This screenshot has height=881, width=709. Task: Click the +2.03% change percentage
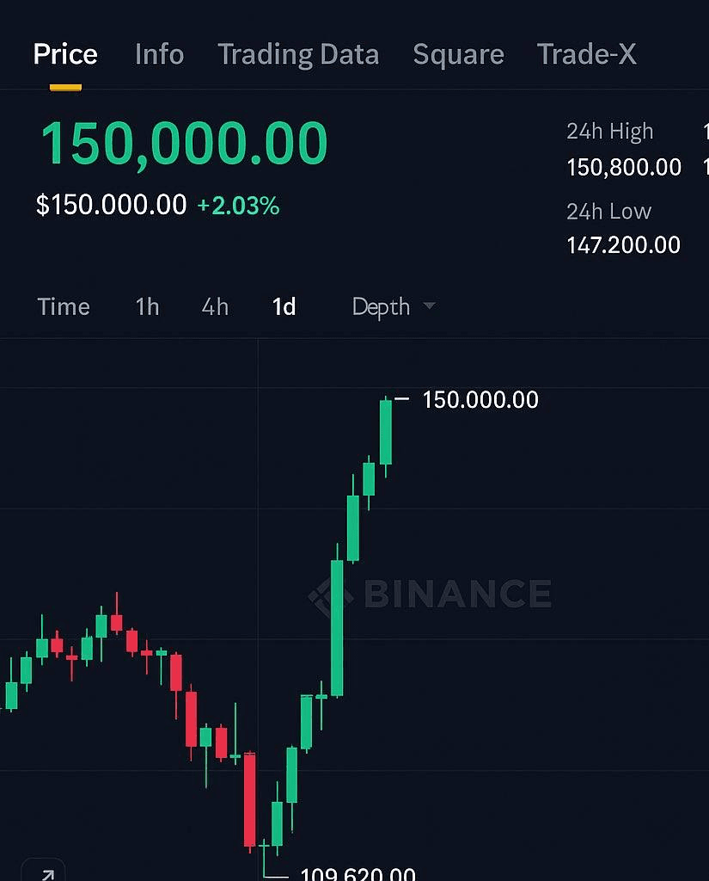click(238, 206)
